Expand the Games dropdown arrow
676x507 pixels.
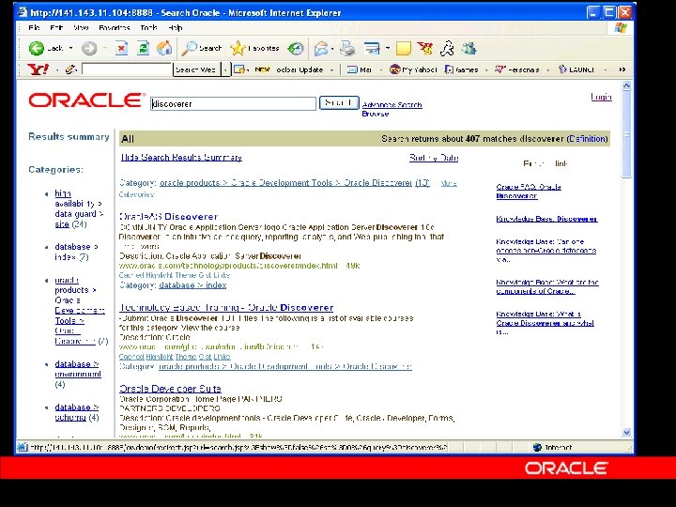click(x=486, y=69)
